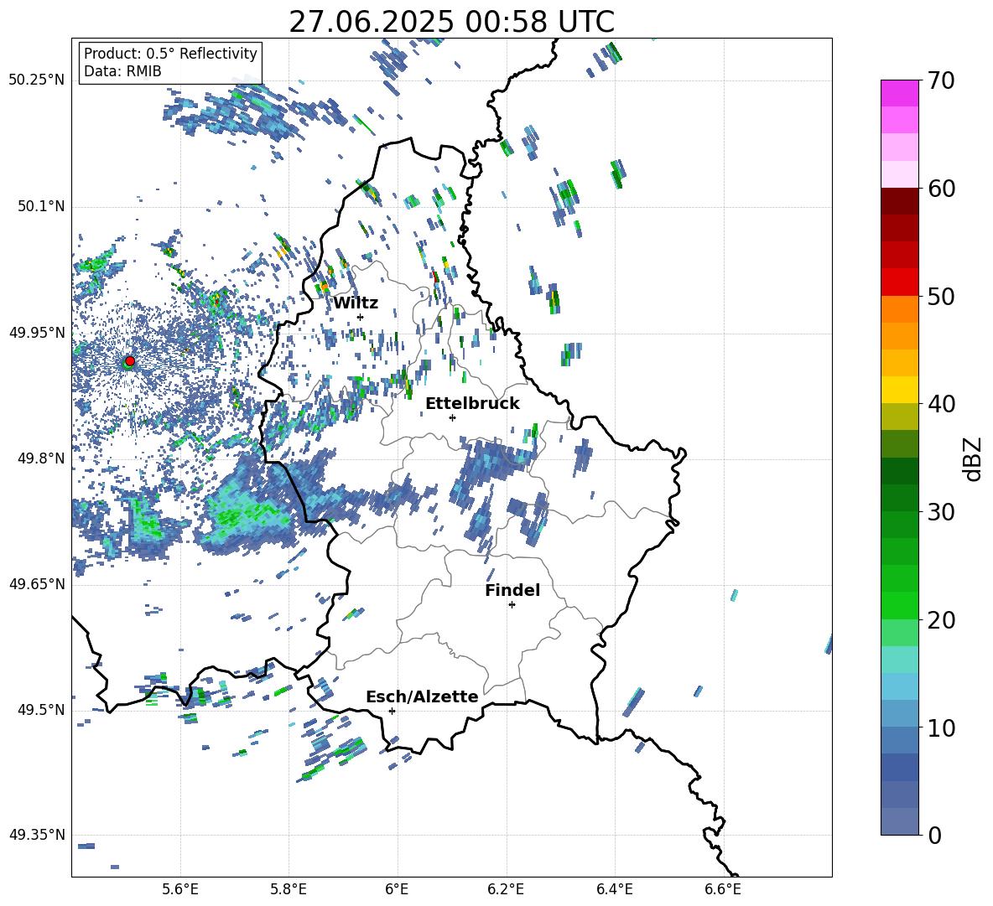Click the 'Data: RMIB' text
This screenshot has height=906, width=993.
click(122, 71)
